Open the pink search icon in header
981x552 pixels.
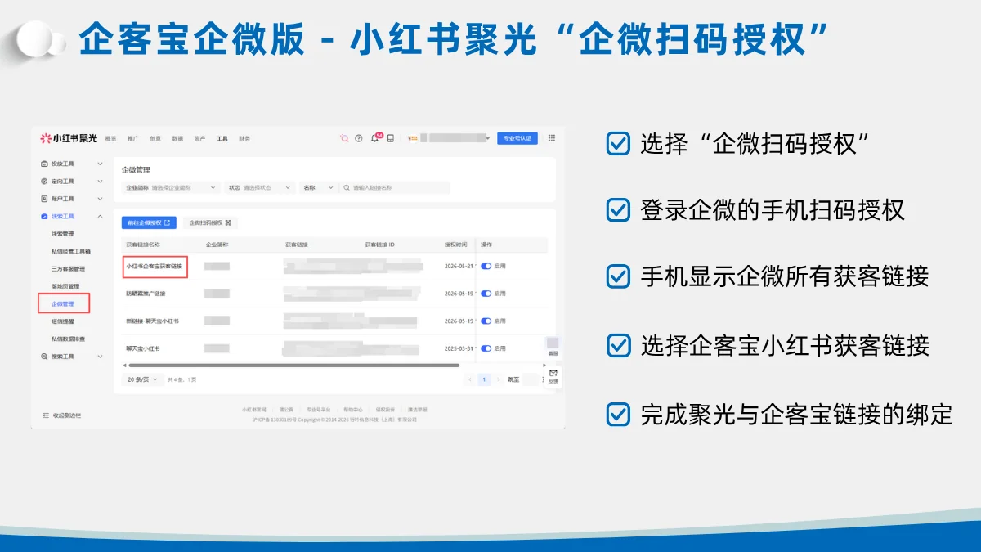[x=344, y=138]
